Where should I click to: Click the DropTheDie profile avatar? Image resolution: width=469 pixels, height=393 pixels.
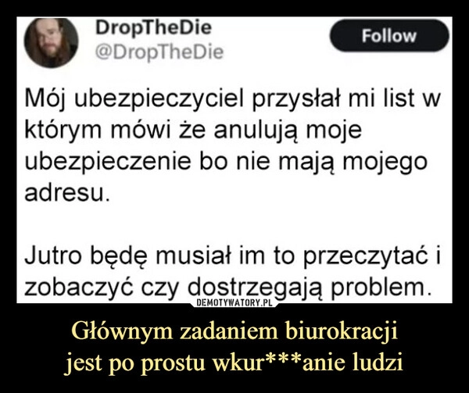coord(51,42)
